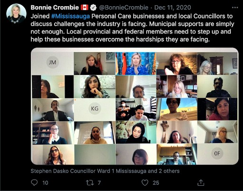Open tagged people Stephen Dasko and 2 others
This screenshot has height=191, width=243.
click(x=105, y=171)
